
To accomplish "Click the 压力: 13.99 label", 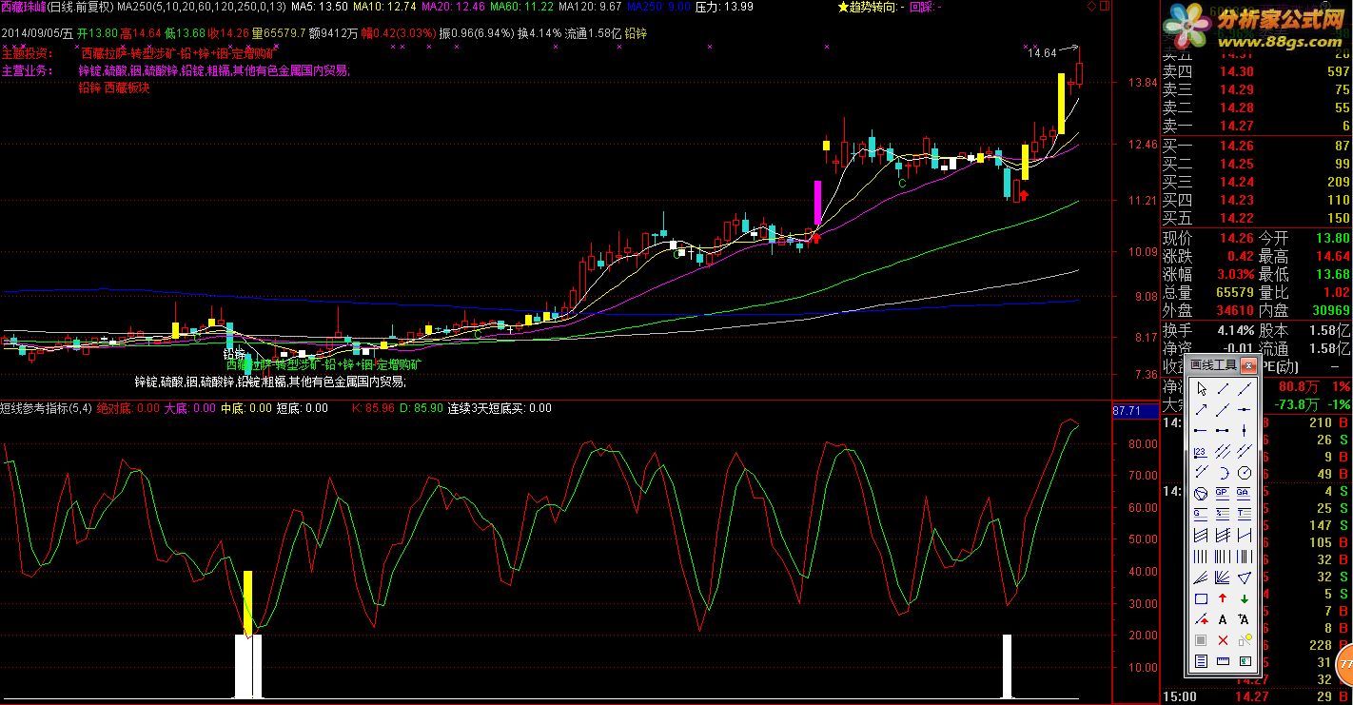I will pyautogui.click(x=725, y=7).
